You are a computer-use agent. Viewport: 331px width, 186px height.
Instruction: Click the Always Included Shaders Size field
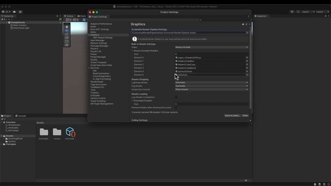click(212, 54)
